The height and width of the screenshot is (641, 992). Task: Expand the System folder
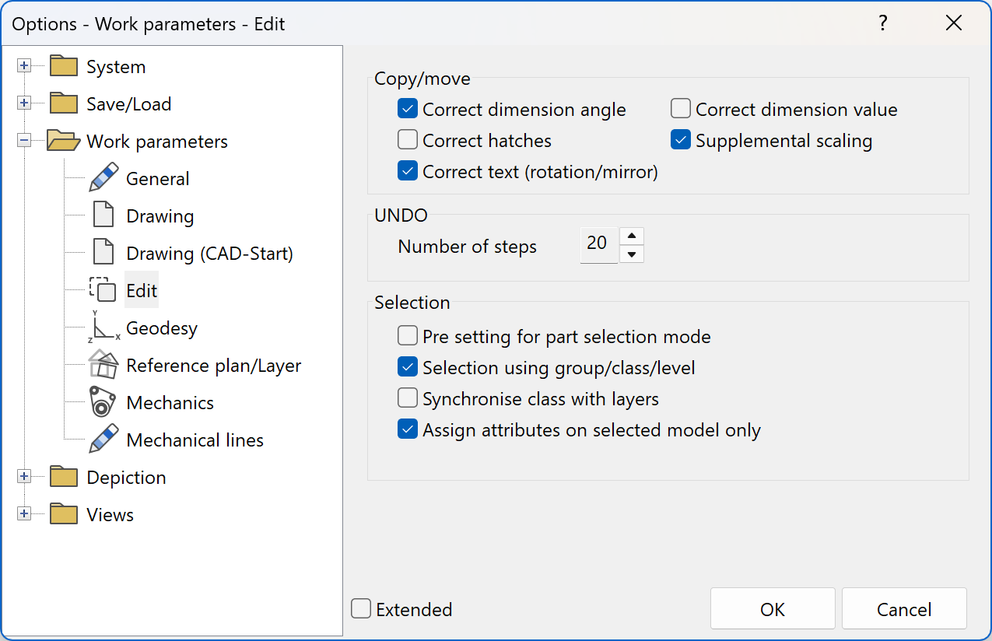[x=24, y=66]
